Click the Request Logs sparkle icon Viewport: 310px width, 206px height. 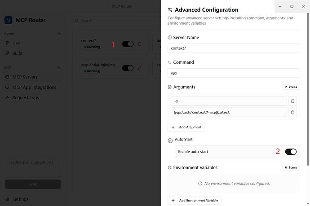pos(7,97)
